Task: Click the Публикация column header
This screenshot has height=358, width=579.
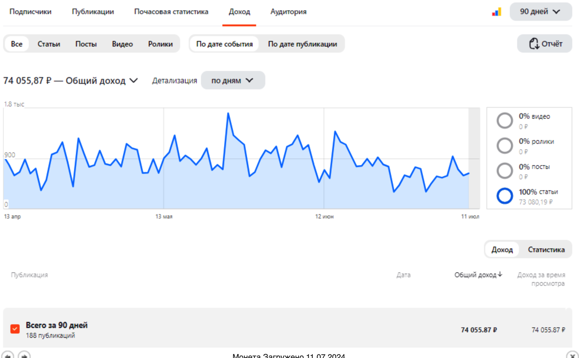Action: pyautogui.click(x=29, y=275)
